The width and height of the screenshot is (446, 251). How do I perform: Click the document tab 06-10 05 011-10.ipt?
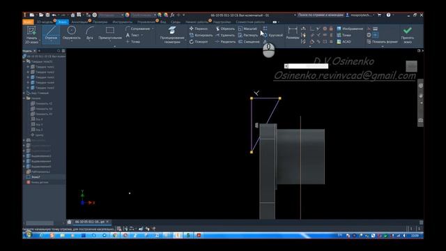point(90,222)
